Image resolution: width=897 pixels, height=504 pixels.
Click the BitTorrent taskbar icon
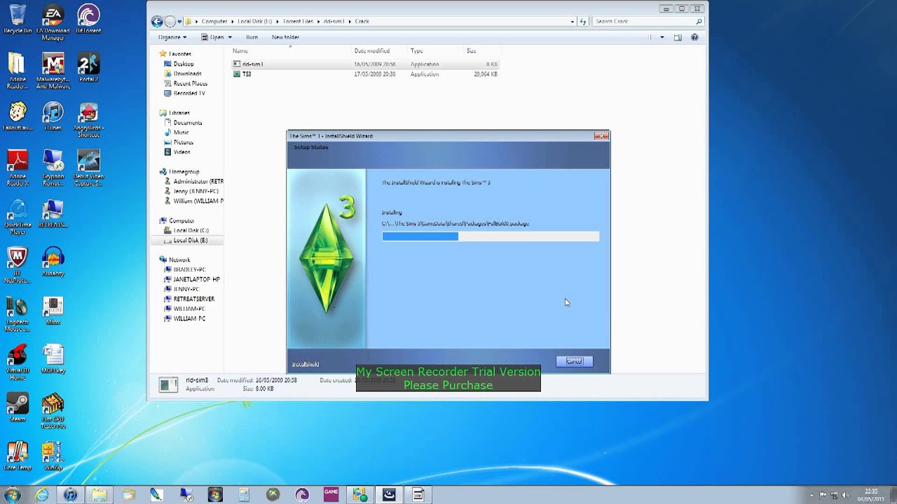pyautogui.click(x=302, y=495)
